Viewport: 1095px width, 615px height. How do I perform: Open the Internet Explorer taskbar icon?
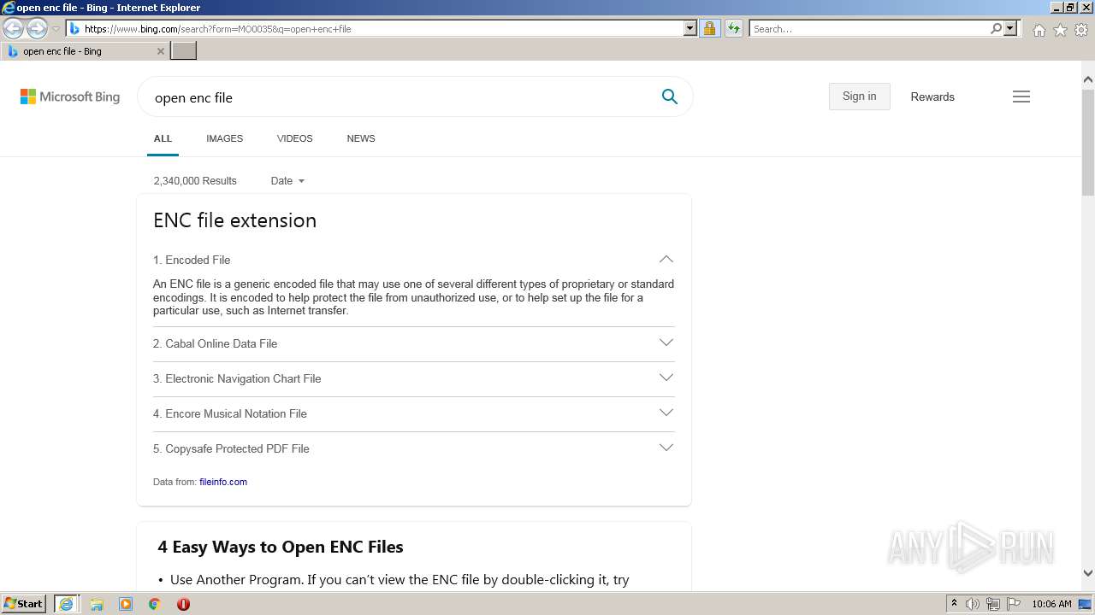(66, 604)
